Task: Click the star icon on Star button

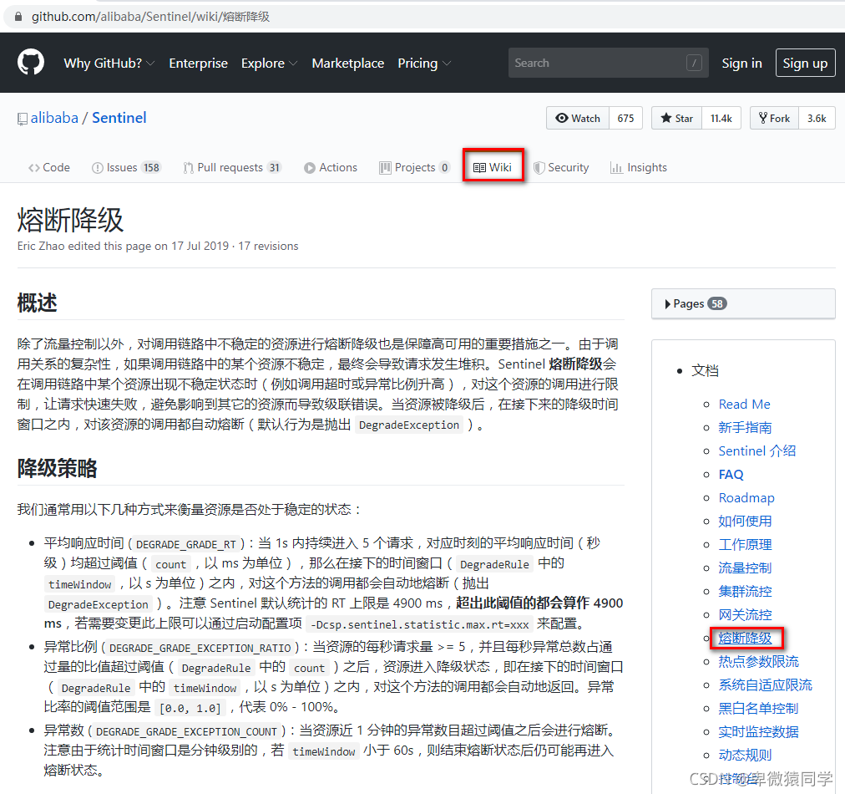Action: 666,118
